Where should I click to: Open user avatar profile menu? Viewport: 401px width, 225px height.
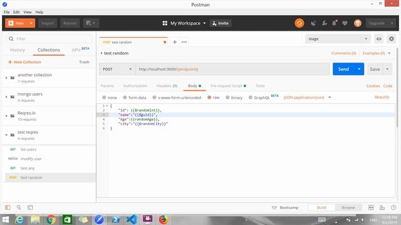[358, 23]
